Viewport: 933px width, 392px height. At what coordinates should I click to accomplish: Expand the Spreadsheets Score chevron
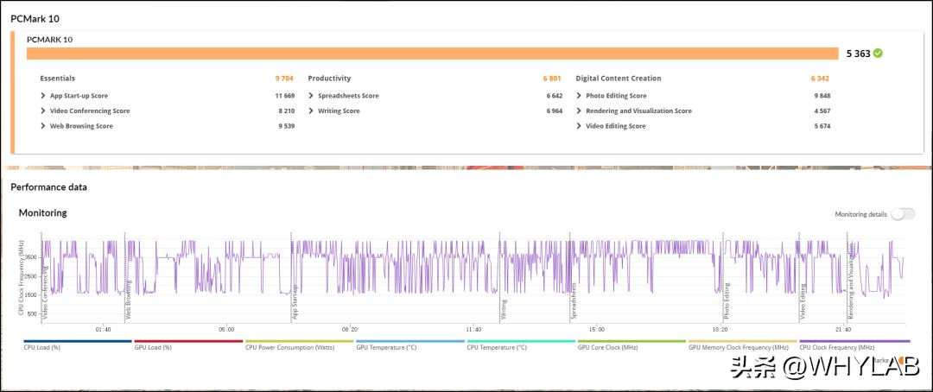(311, 96)
